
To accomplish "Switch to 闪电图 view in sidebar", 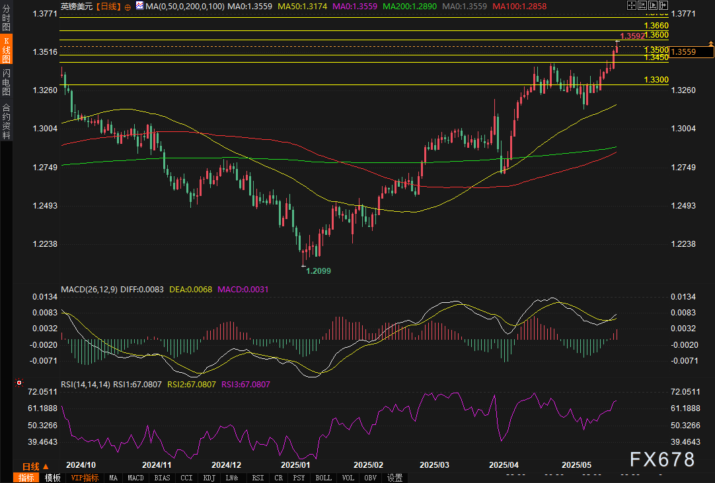I will (6, 81).
